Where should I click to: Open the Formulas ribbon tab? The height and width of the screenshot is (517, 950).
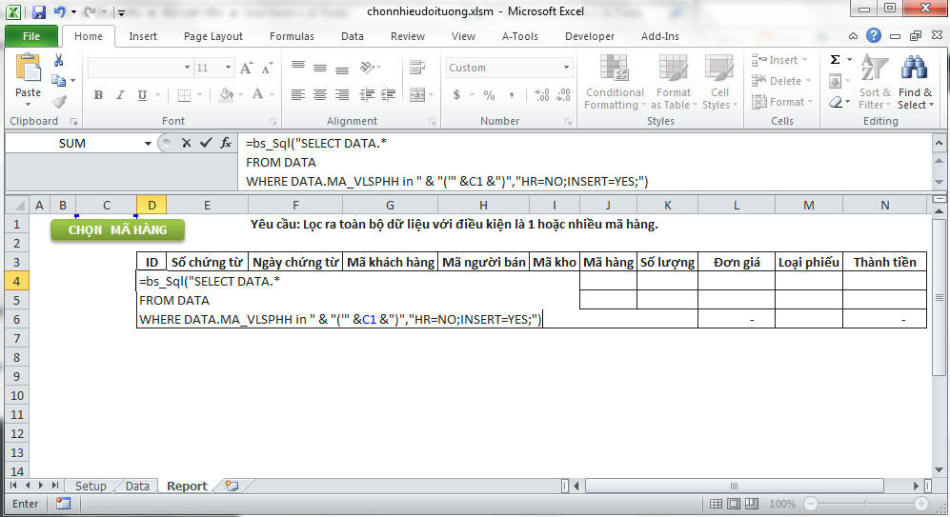[x=292, y=36]
